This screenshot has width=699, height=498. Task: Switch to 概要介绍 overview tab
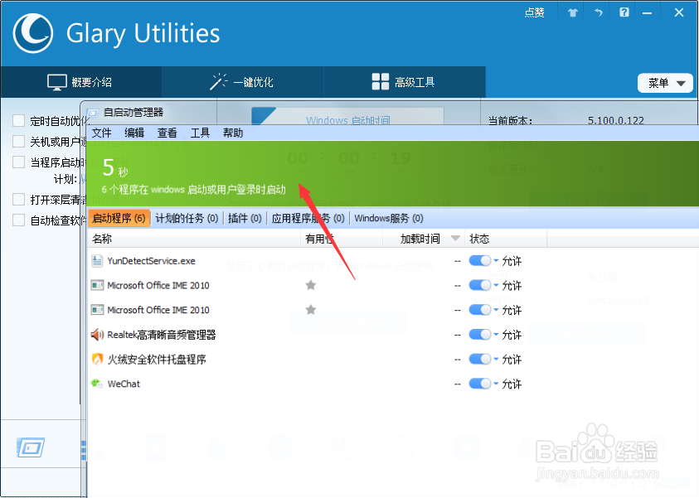pos(80,82)
